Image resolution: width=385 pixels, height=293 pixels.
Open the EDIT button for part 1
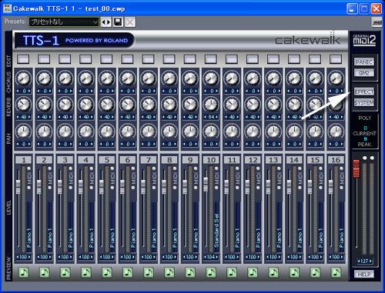23,59
